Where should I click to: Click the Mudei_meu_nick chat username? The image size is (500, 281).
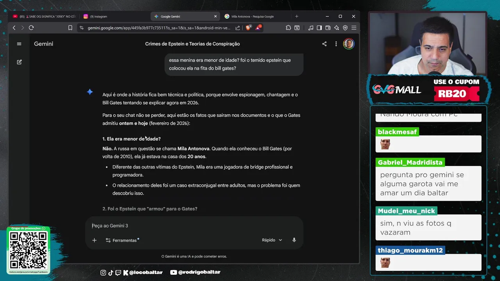[x=406, y=211]
